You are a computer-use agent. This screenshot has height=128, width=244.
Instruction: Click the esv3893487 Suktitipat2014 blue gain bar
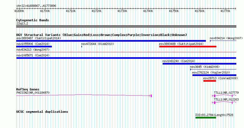click(x=111, y=41)
